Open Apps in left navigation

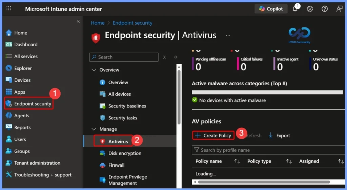pyautogui.click(x=15, y=92)
